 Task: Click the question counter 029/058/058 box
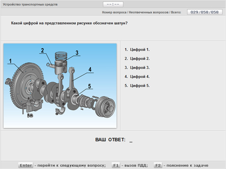point(205,12)
